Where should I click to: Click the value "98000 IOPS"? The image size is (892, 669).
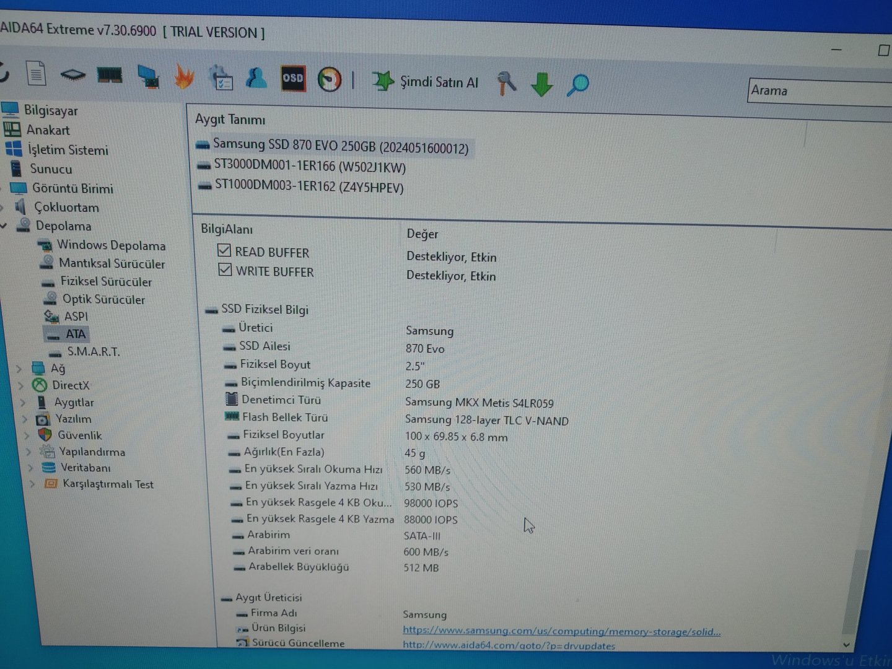[x=431, y=503]
